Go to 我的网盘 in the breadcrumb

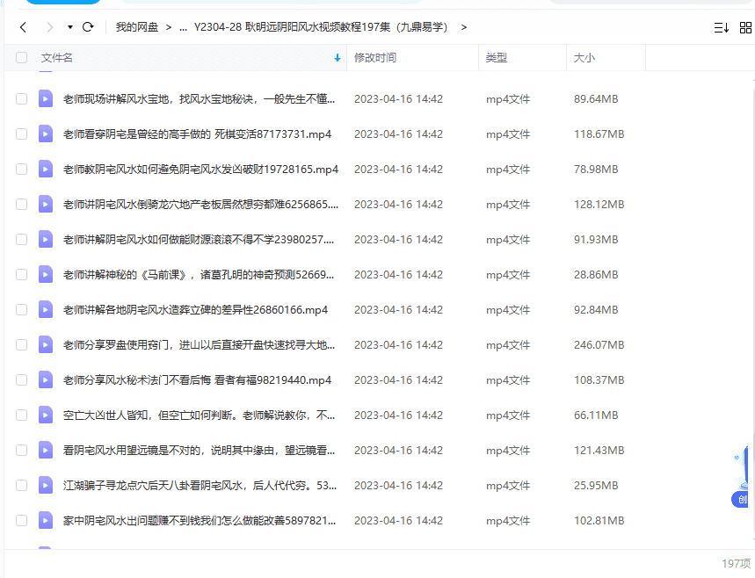point(137,27)
